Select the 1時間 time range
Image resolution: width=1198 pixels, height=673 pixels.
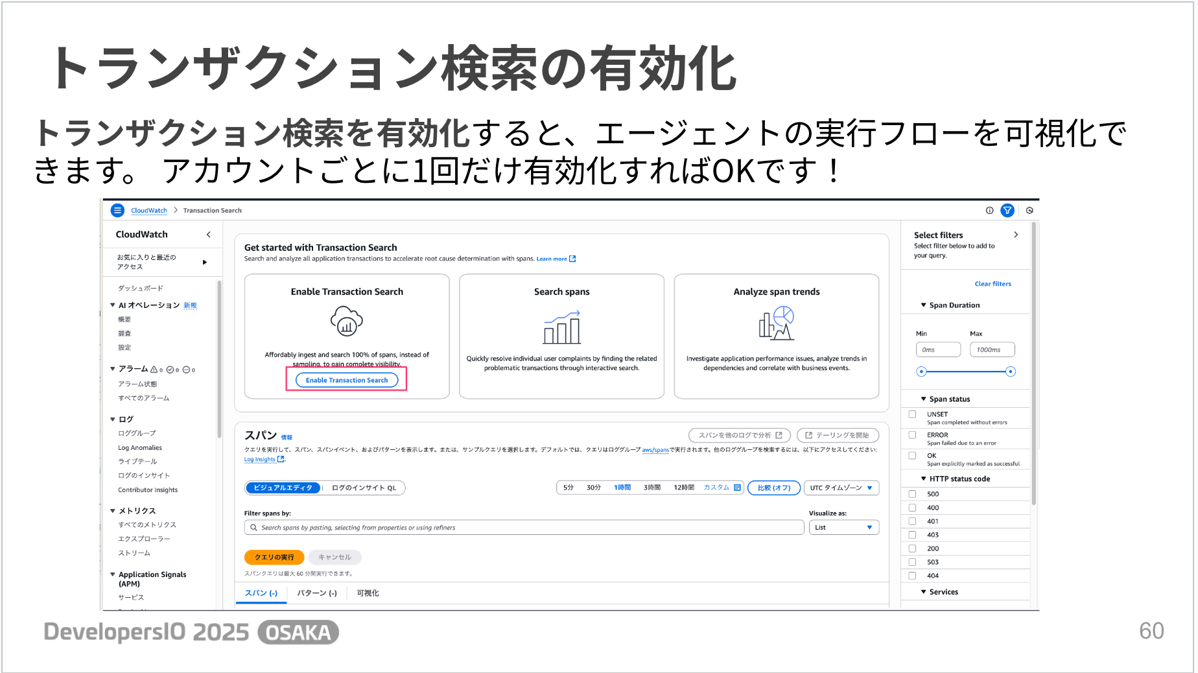click(622, 488)
